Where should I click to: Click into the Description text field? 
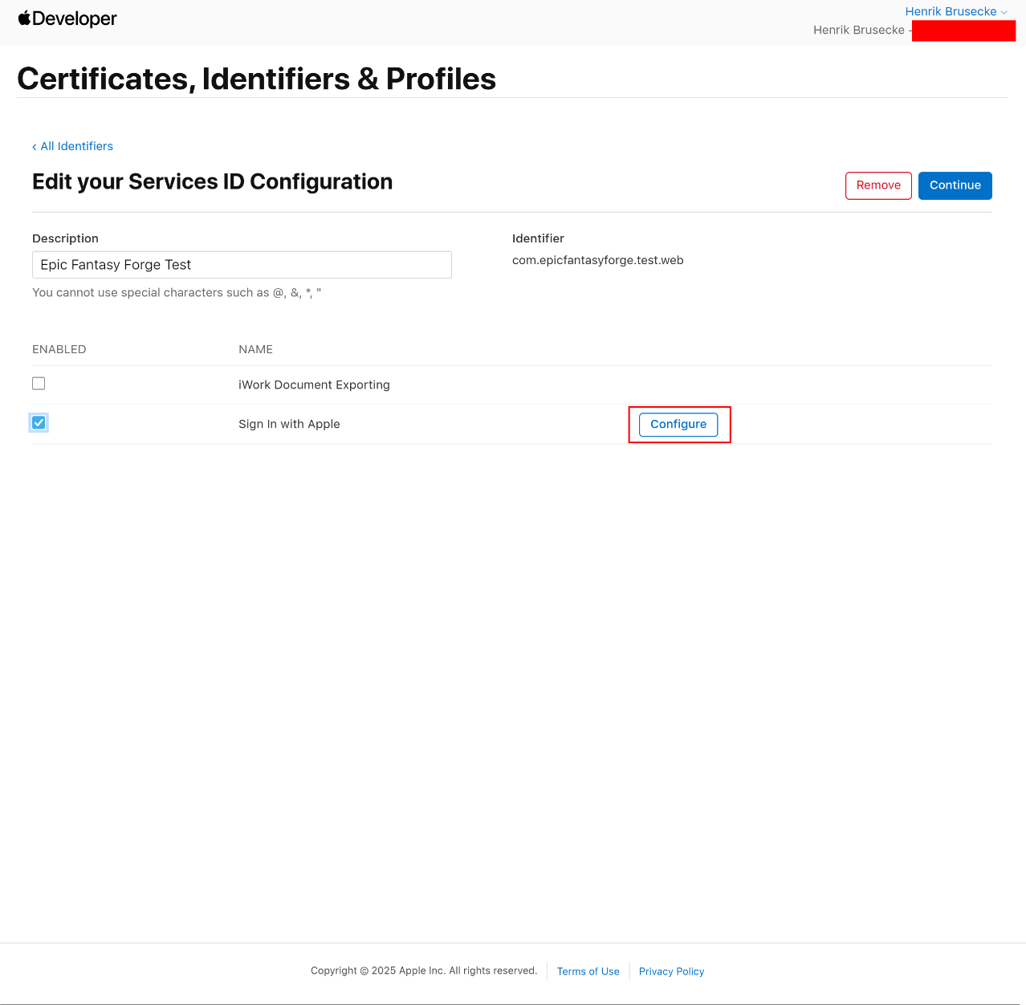point(242,265)
